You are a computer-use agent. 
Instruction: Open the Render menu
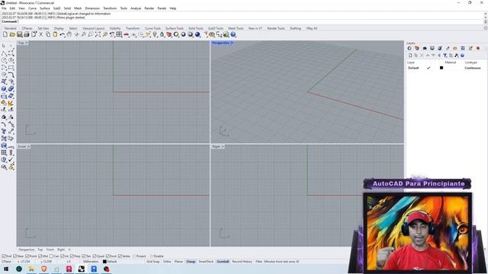coord(149,8)
